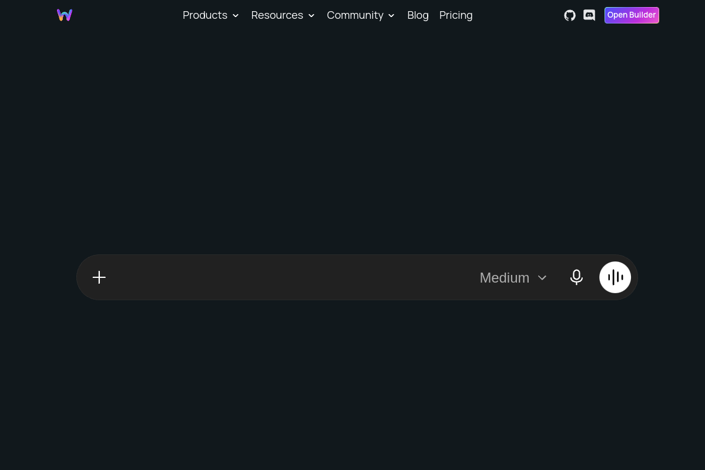Viewport: 705px width, 470px height.
Task: Expand the Community menu
Action: [x=361, y=15]
